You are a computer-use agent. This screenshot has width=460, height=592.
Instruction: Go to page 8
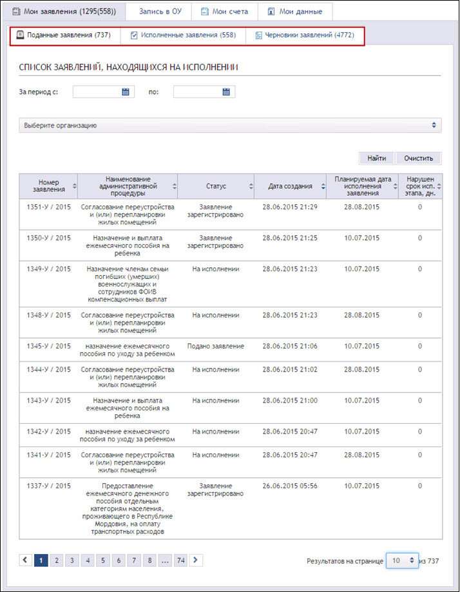[149, 560]
